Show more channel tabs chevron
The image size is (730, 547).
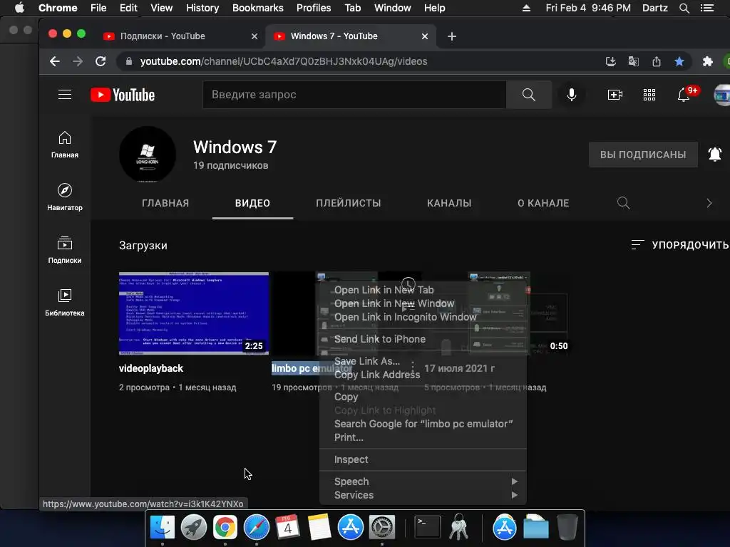(x=709, y=203)
